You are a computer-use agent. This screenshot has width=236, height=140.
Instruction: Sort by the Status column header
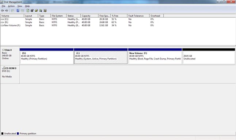(x=73, y=16)
